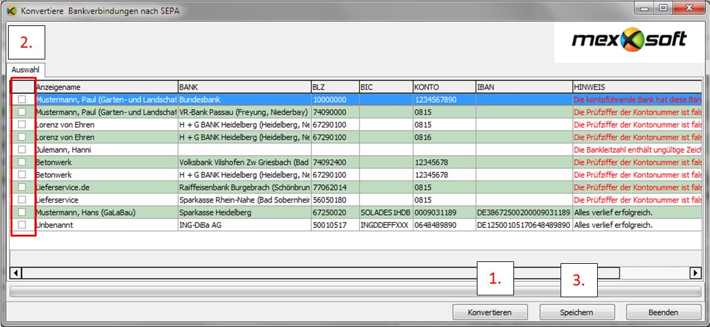
Task: Tick the checkbox beside Lieferservice.de
Action: click(22, 187)
